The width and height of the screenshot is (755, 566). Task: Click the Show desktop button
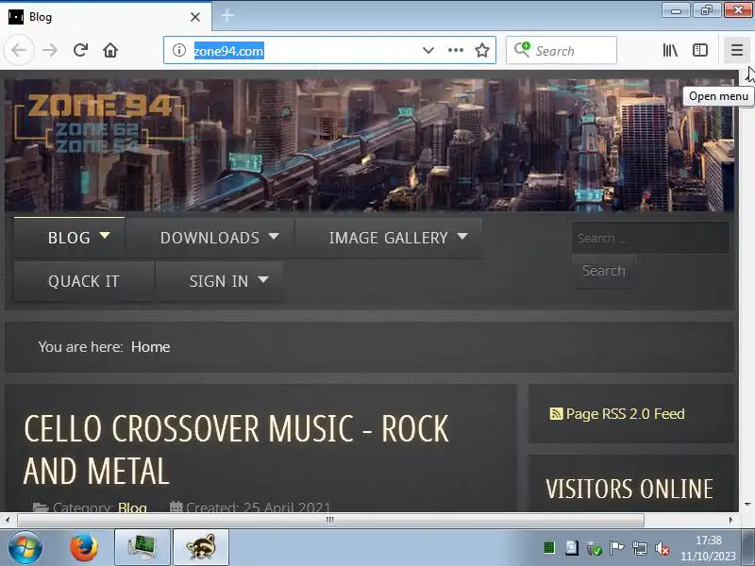(x=747, y=548)
